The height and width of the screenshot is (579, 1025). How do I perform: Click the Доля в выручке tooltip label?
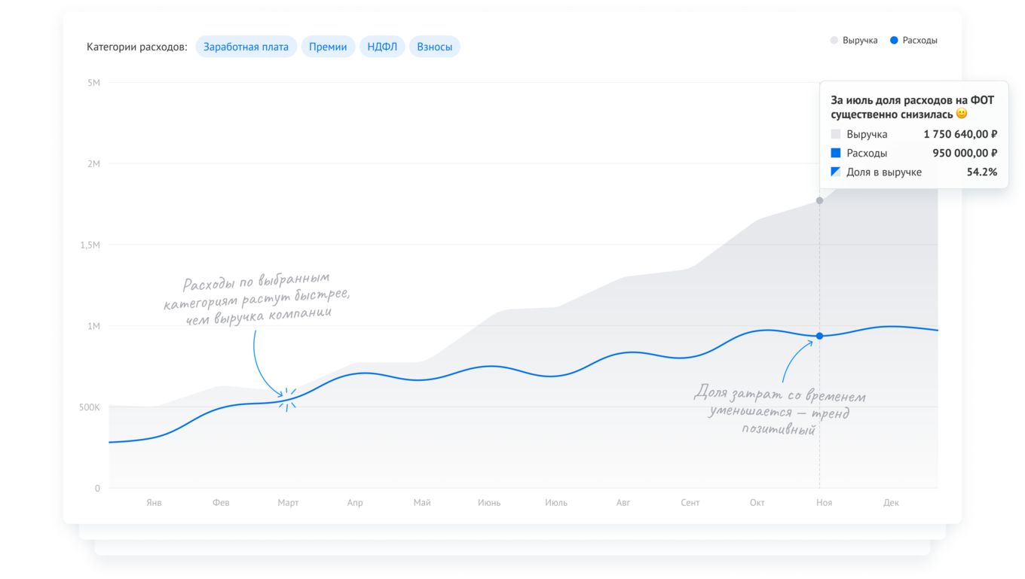pyautogui.click(x=884, y=172)
